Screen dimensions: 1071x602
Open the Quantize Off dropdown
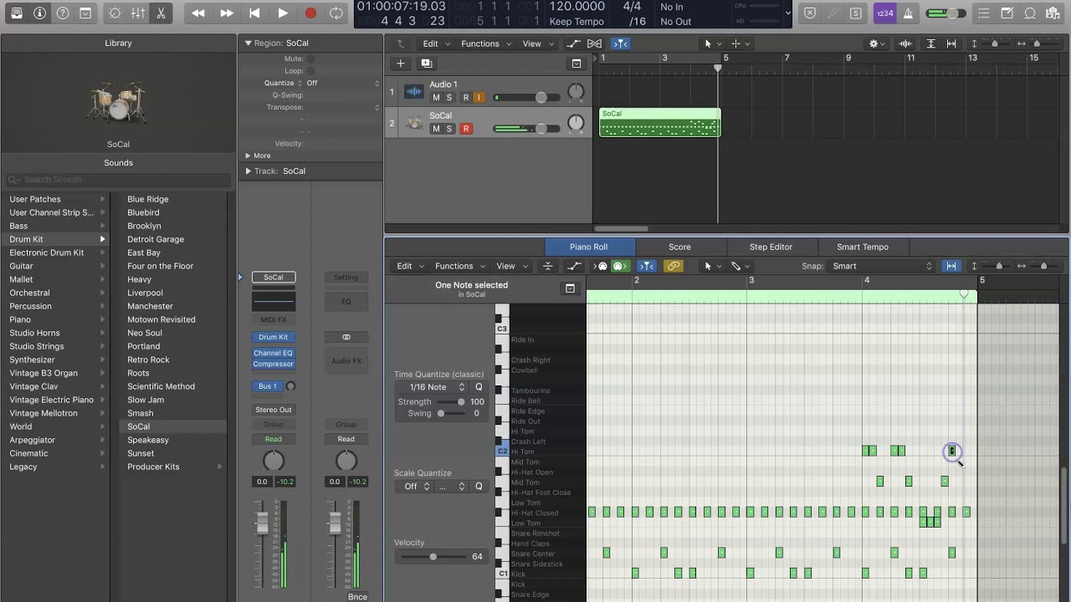343,84
